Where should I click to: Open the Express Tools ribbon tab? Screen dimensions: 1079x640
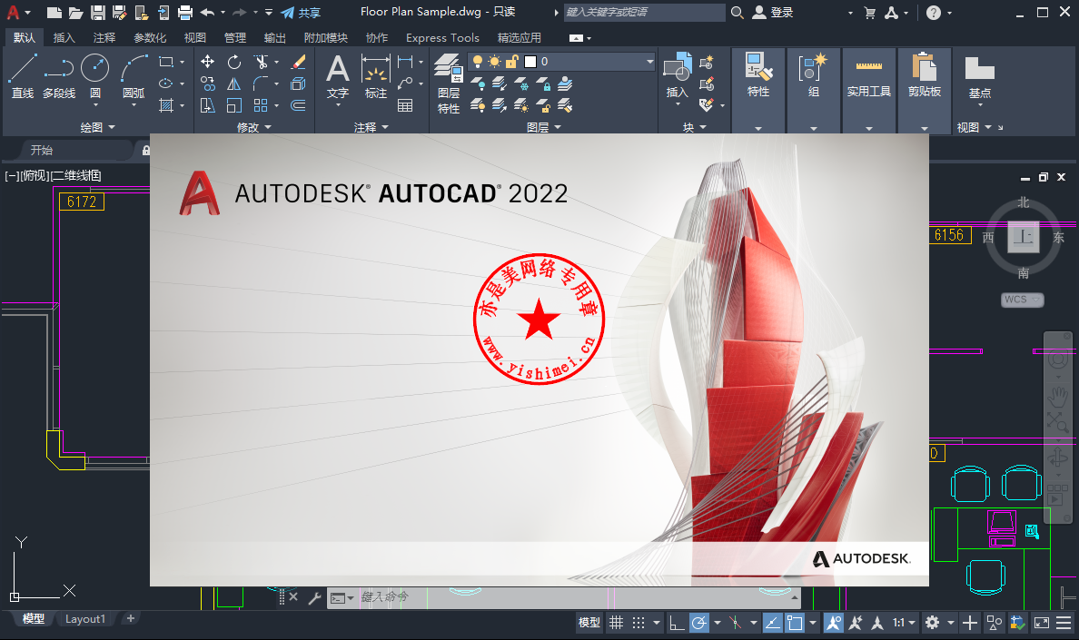pos(442,38)
